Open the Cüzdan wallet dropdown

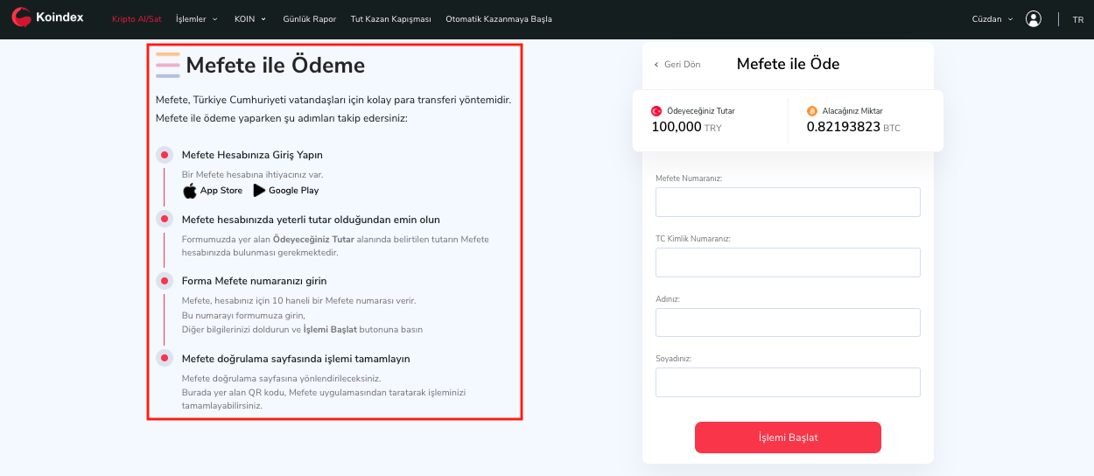992,18
